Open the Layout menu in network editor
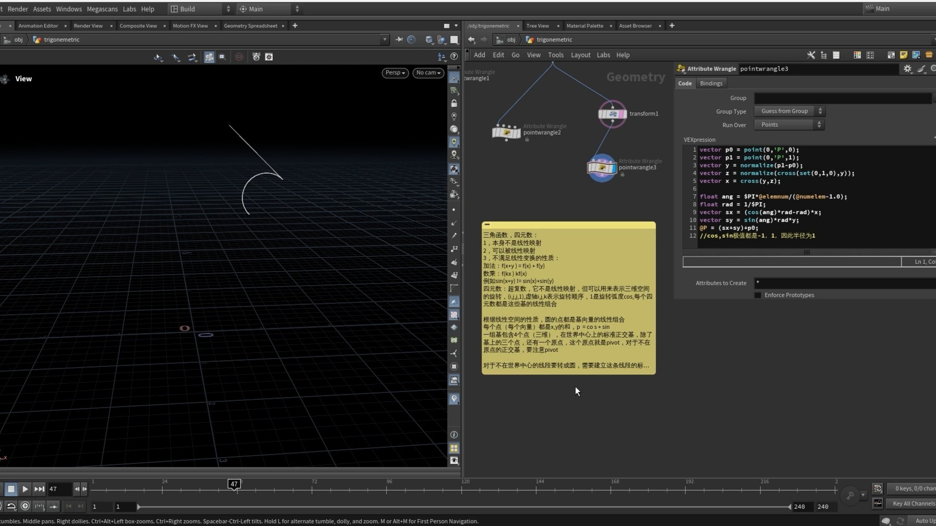Viewport: 936px width, 526px height. [580, 55]
